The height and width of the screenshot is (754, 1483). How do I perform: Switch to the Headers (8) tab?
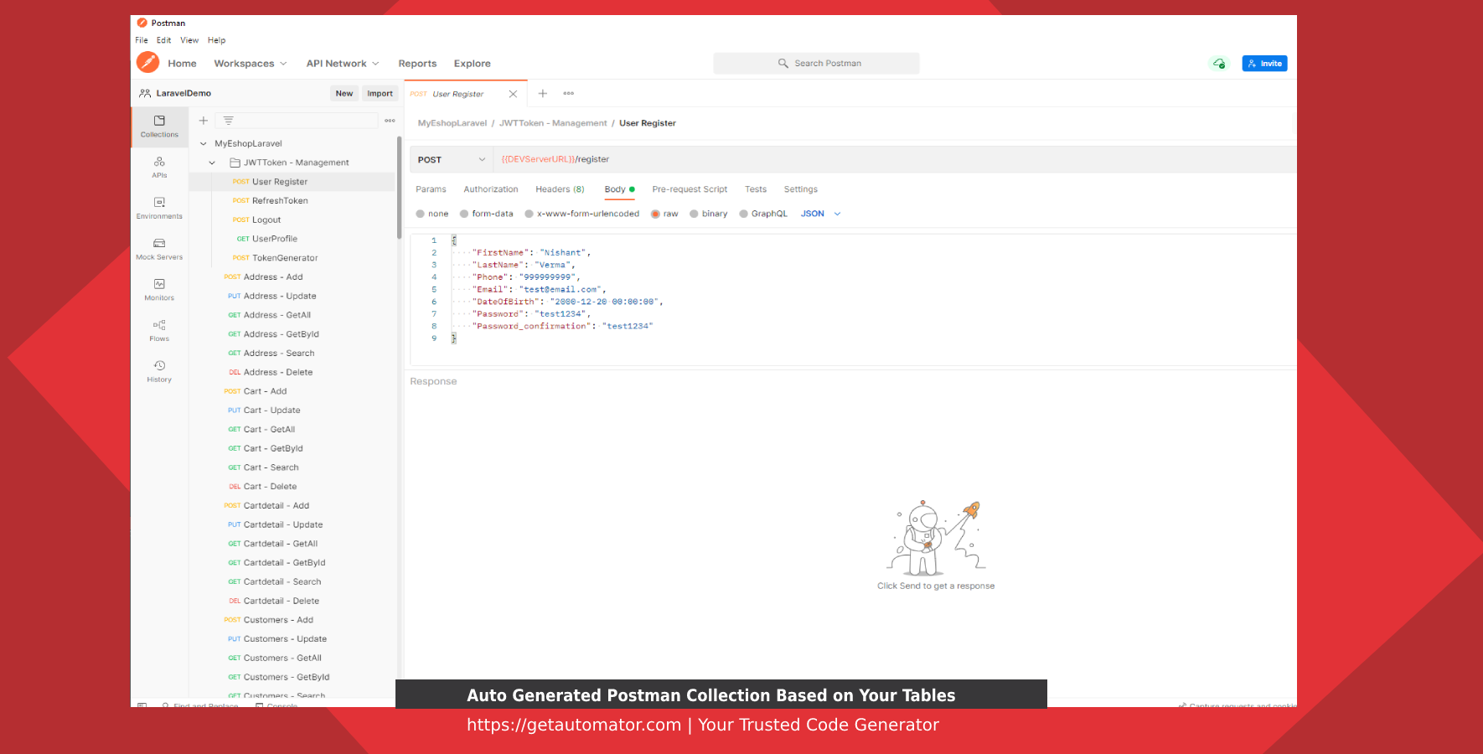pyautogui.click(x=560, y=189)
